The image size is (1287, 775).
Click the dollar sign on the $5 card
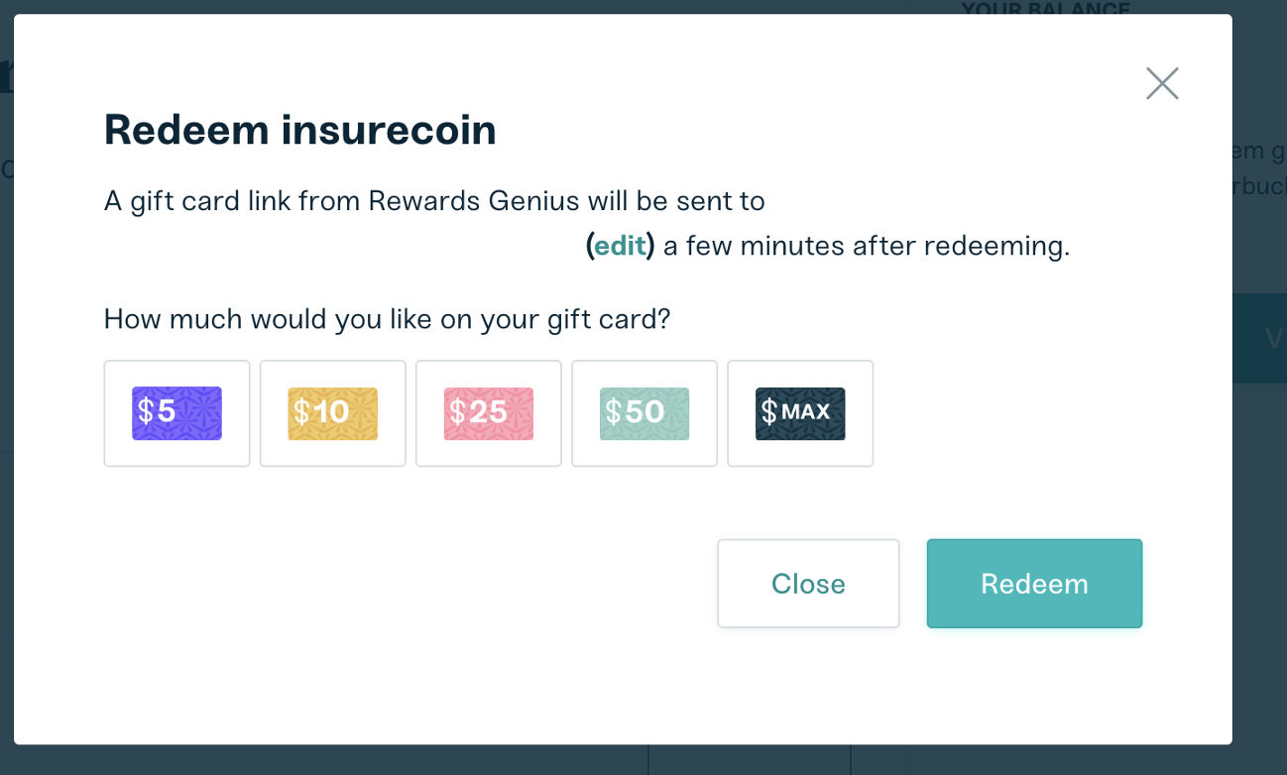pyautogui.click(x=146, y=411)
